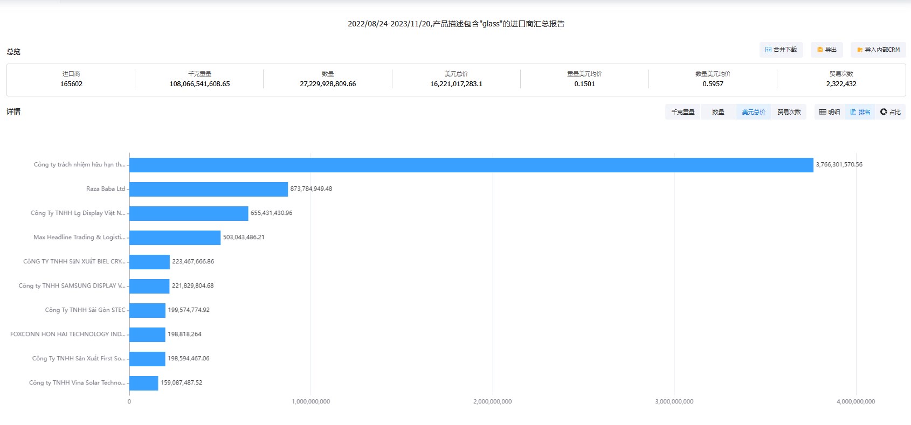Screen dimensions: 911x425
Task: Click the 合并下载 merge download button
Action: 781,50
